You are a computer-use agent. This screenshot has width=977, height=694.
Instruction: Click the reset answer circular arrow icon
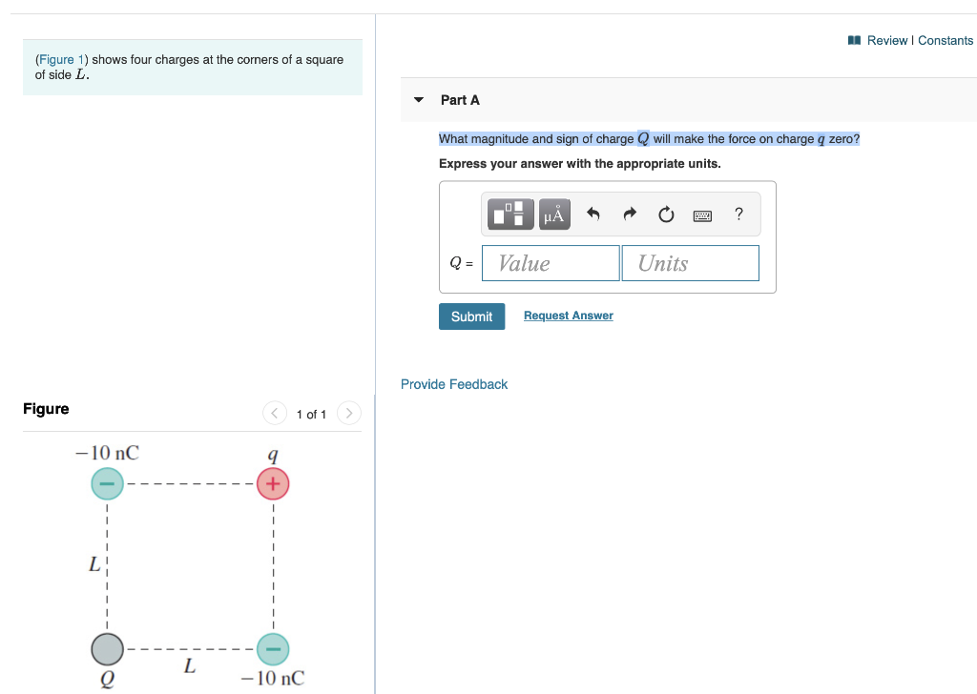tap(665, 214)
